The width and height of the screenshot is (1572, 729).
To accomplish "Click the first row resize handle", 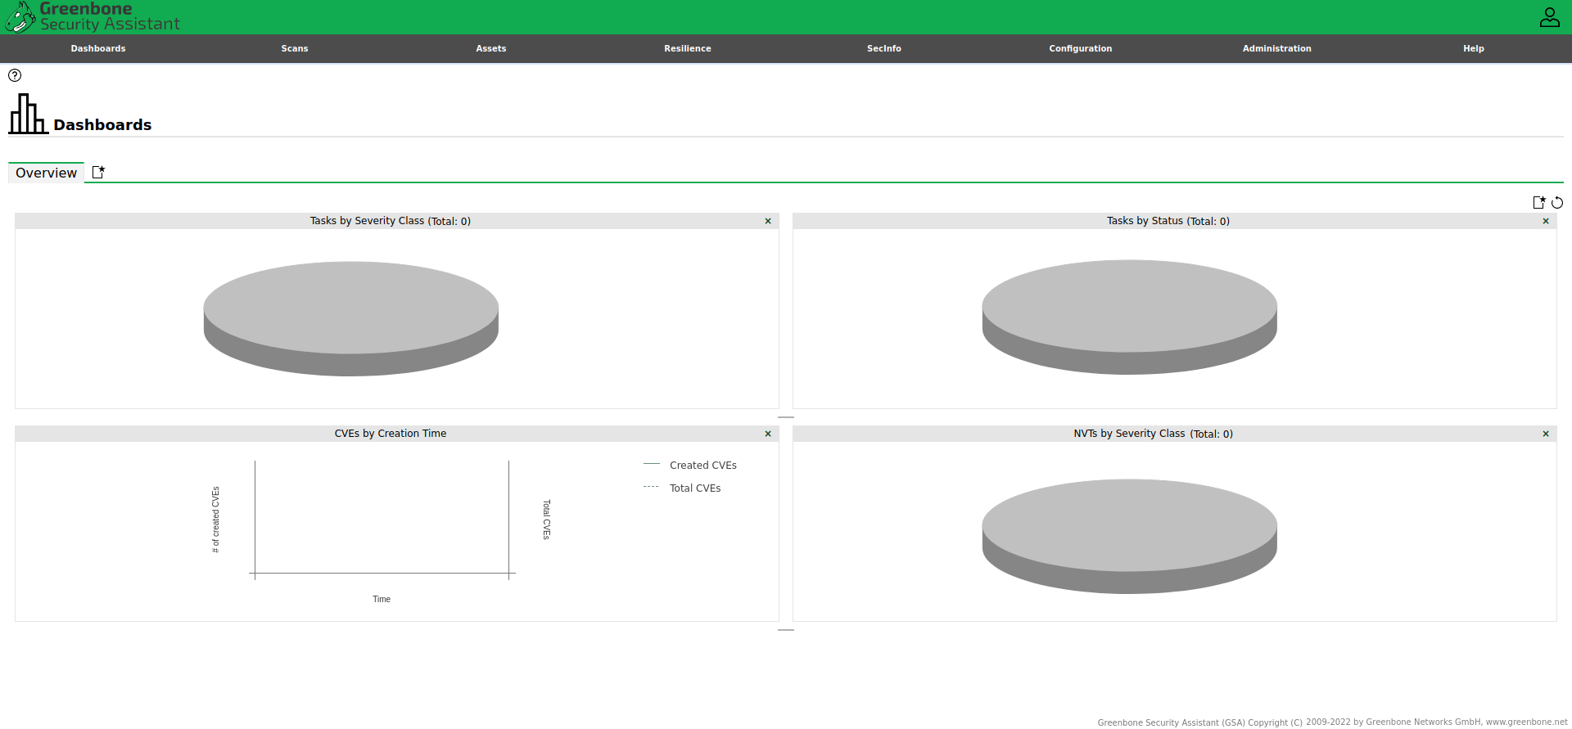I will click(786, 417).
